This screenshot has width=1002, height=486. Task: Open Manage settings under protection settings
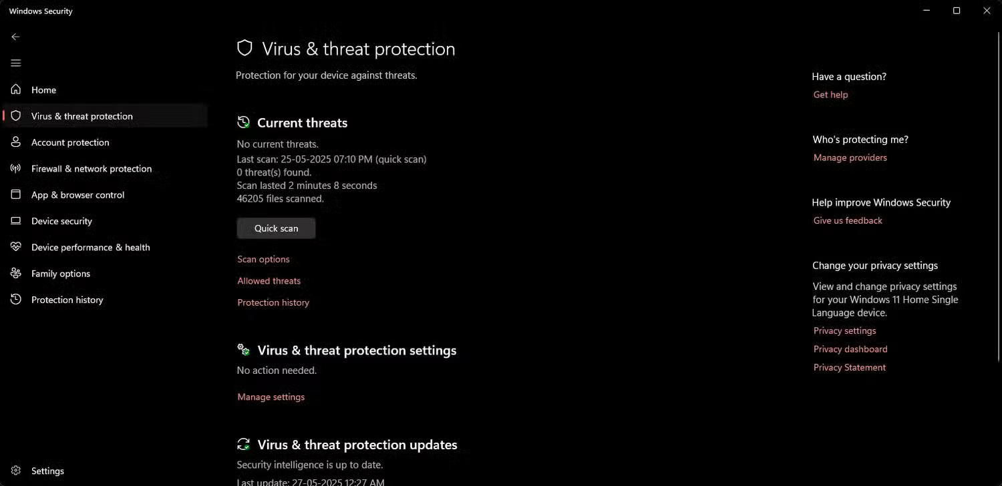271,397
